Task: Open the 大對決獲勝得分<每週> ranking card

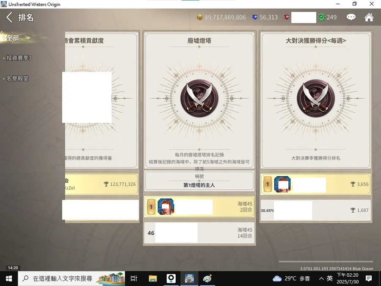Action: click(x=316, y=100)
